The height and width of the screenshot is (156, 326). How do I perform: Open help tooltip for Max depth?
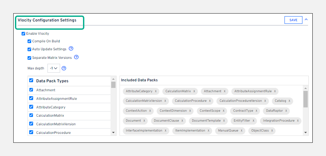64,68
